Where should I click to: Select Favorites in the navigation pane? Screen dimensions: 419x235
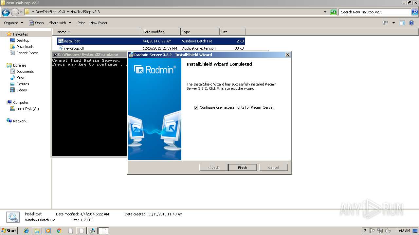click(x=20, y=34)
